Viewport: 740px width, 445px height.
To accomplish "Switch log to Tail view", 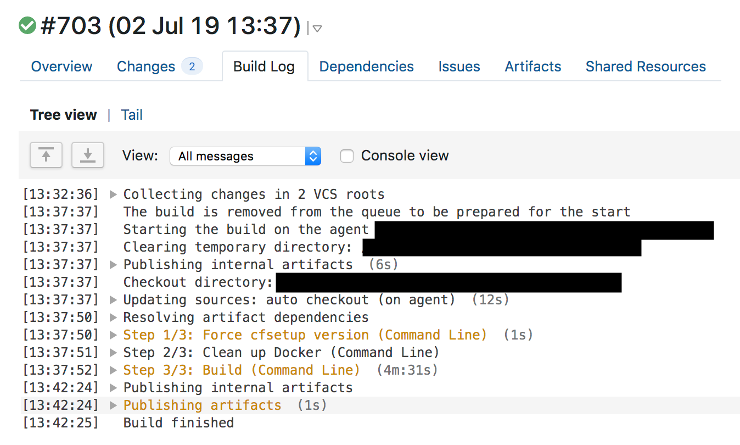I will coord(132,115).
